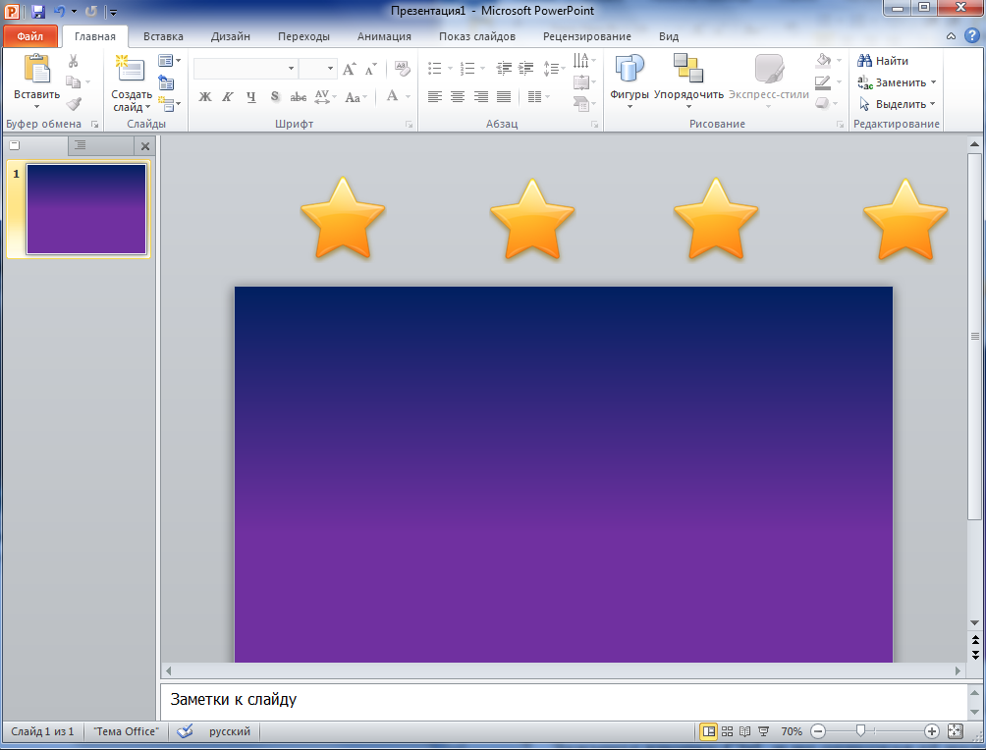
Task: Click the Arrange (Упорядочить) icon
Action: pyautogui.click(x=687, y=68)
